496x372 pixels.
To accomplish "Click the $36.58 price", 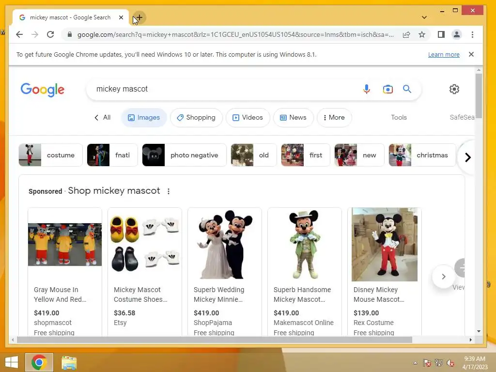I will pos(124,313).
